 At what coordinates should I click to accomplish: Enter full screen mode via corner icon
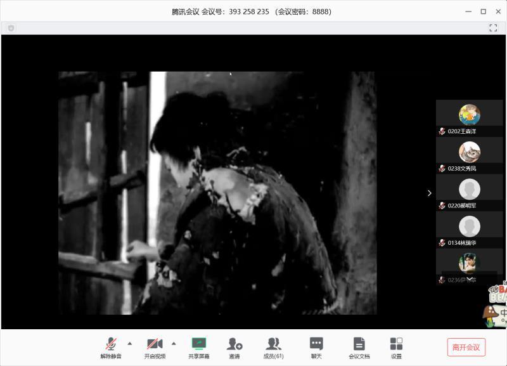[x=493, y=28]
